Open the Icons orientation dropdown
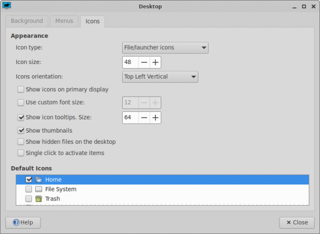The height and width of the screenshot is (234, 320). click(160, 77)
